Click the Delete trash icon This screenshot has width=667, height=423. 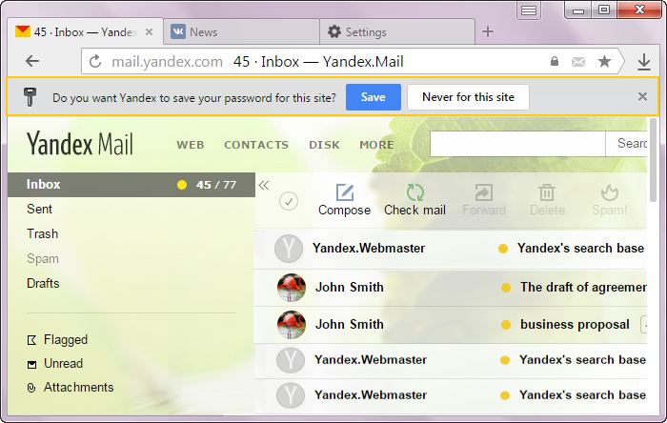point(547,192)
